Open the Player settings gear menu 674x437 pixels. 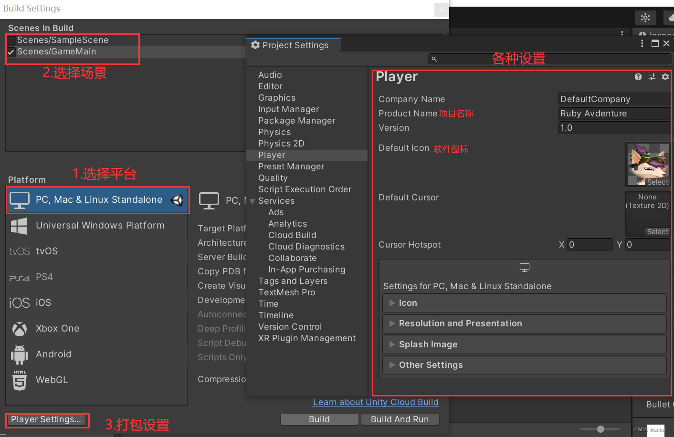[665, 77]
